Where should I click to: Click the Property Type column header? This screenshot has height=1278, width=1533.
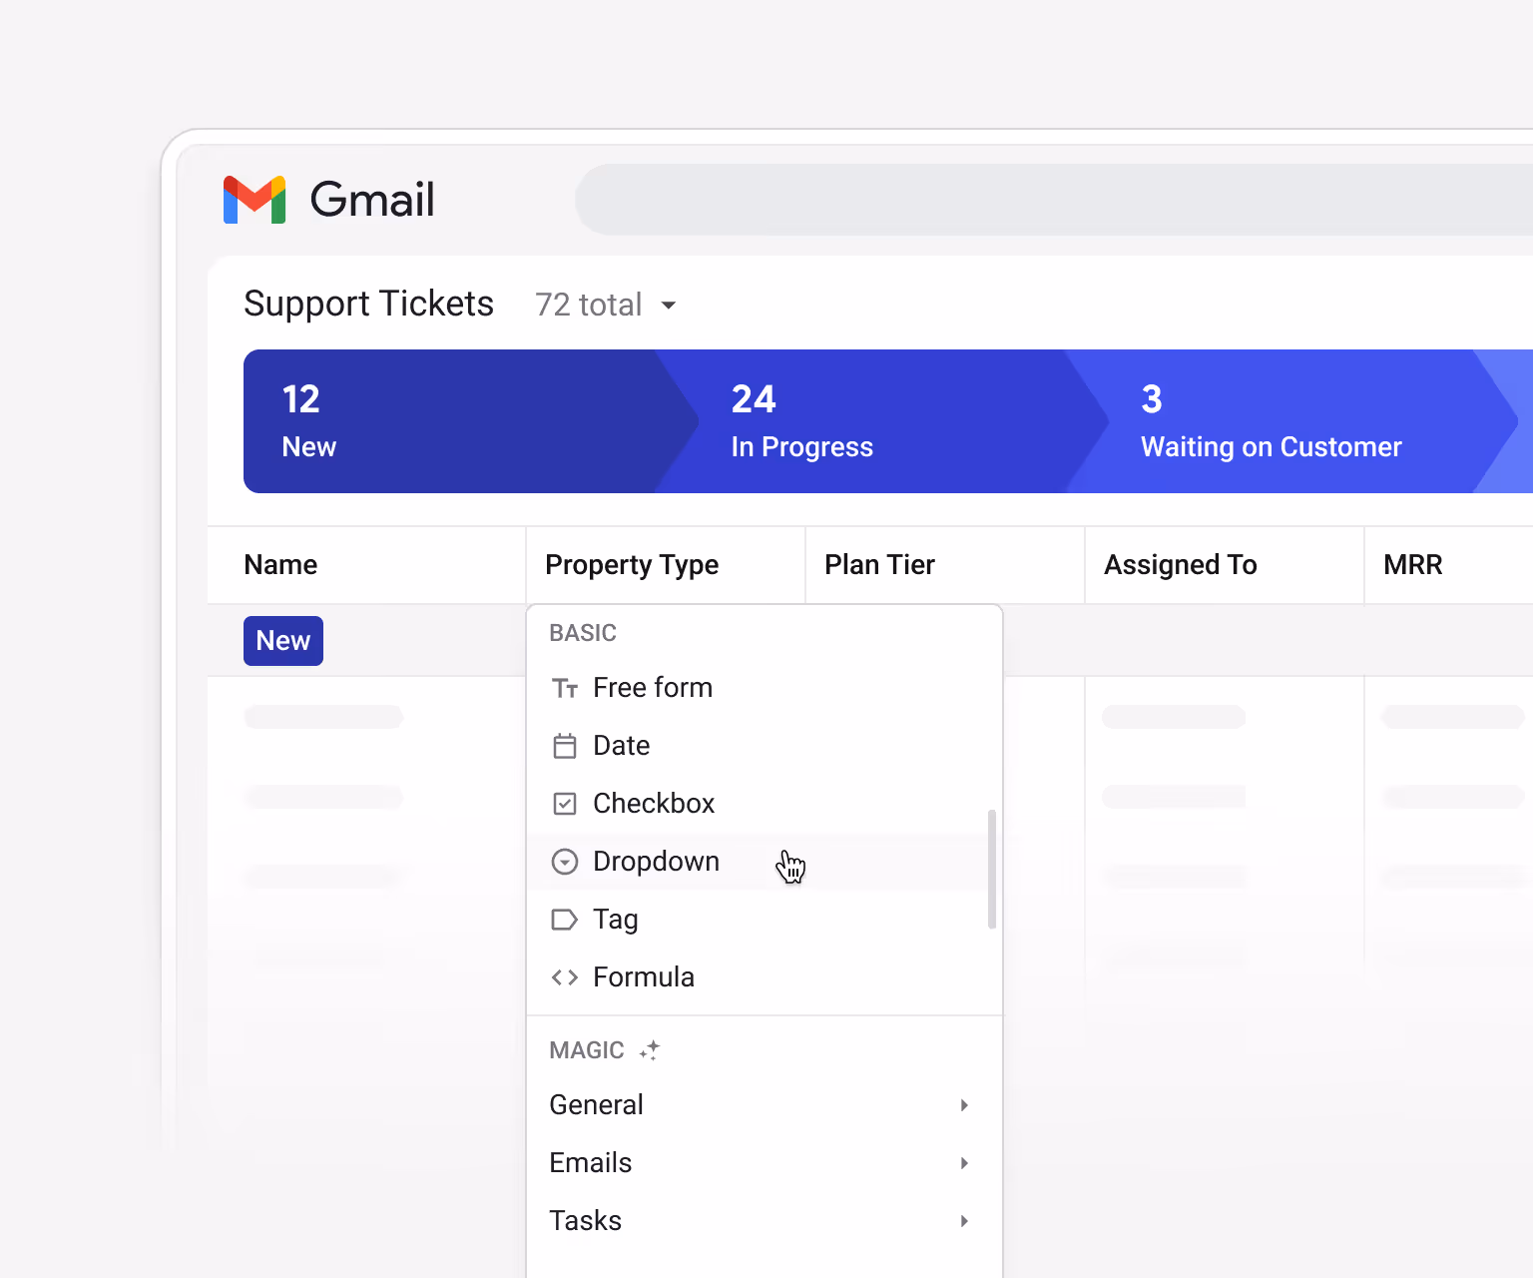pyautogui.click(x=666, y=565)
